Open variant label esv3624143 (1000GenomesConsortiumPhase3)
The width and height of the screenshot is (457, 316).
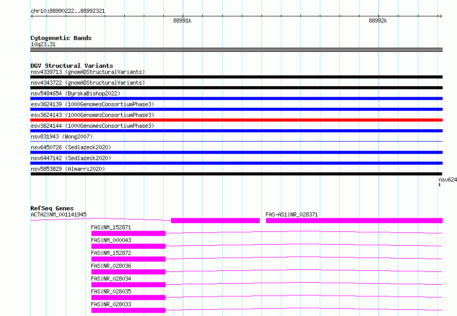(x=92, y=115)
